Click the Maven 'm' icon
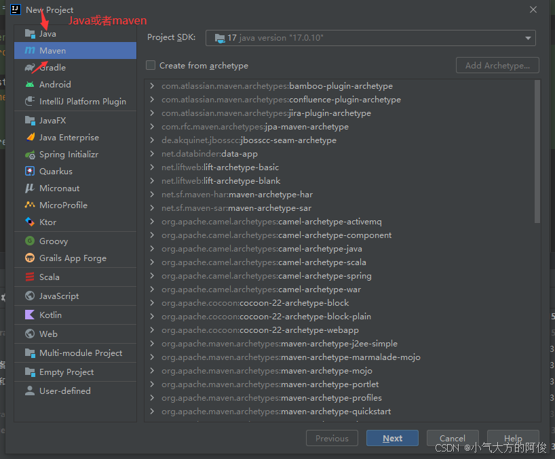The image size is (555, 459). coord(30,51)
